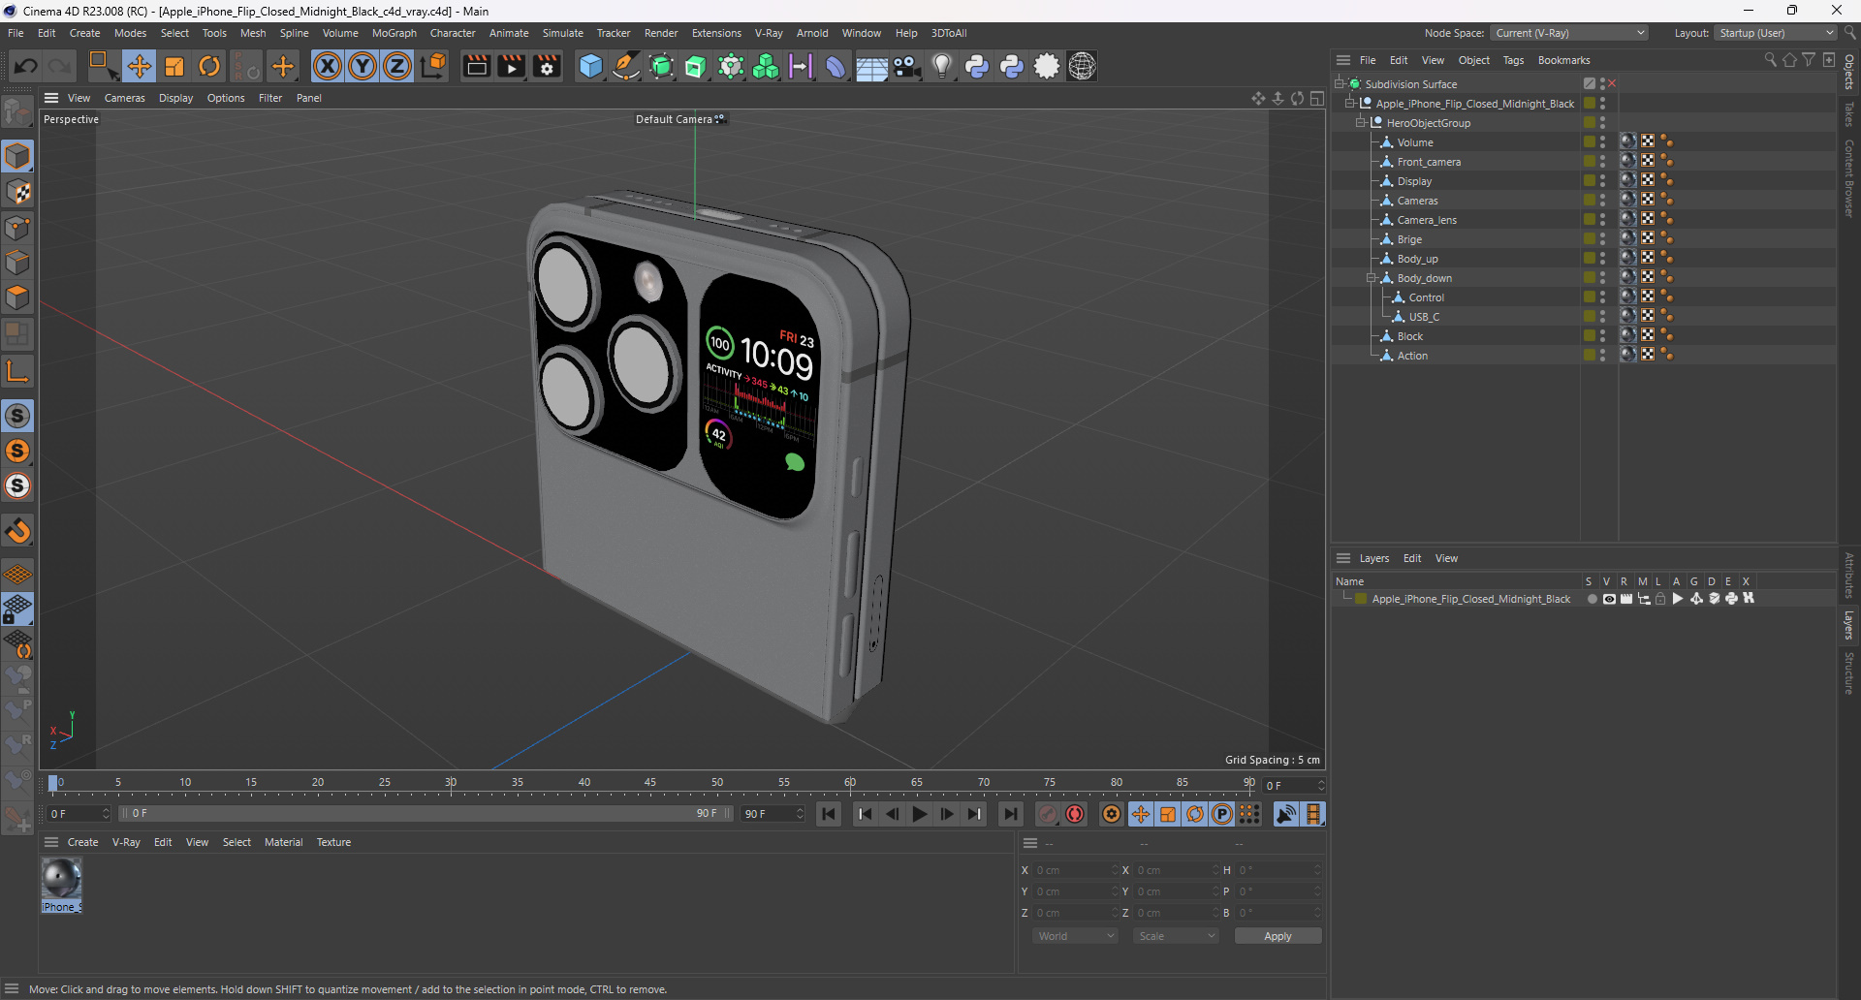The height and width of the screenshot is (1000, 1861).
Task: Click the Record Active Objects button
Action: 1048,814
